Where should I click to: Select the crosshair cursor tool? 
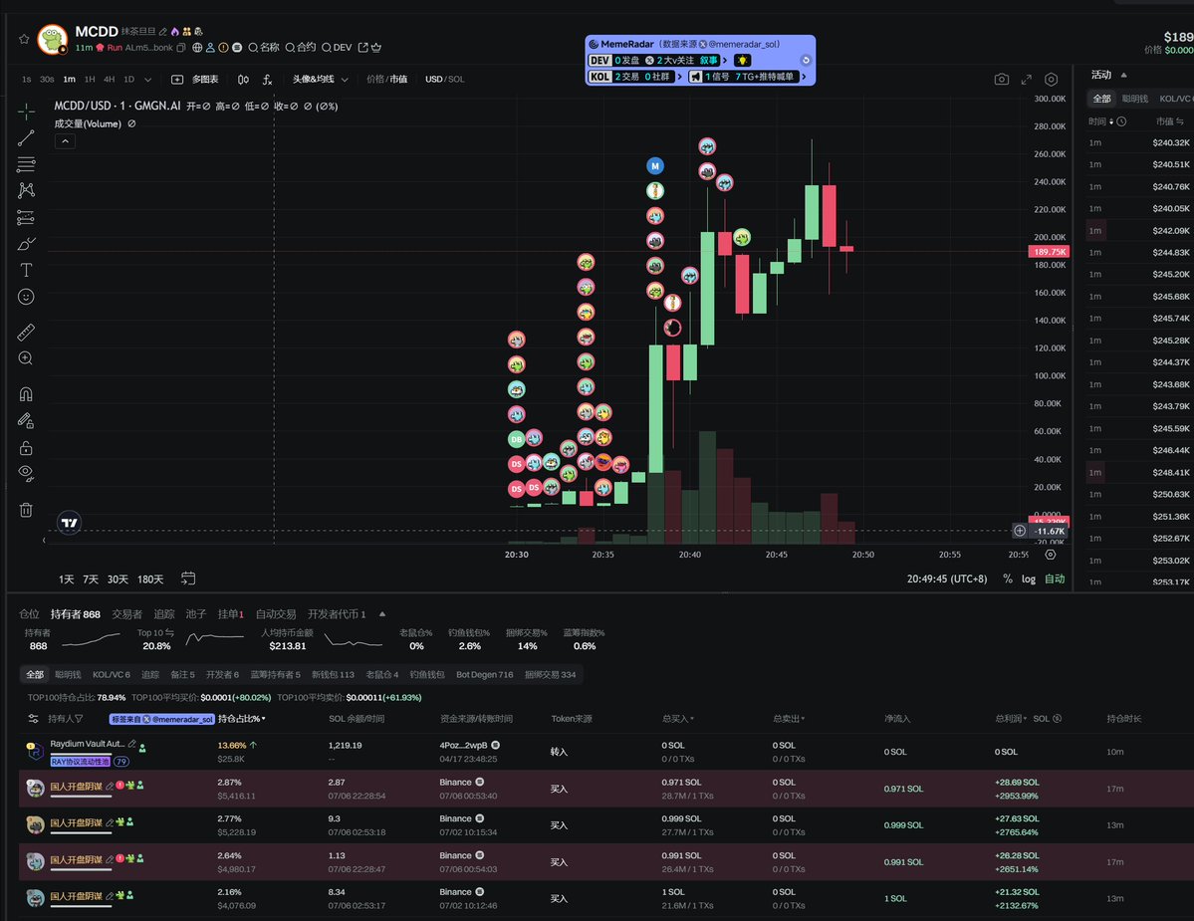tap(26, 112)
